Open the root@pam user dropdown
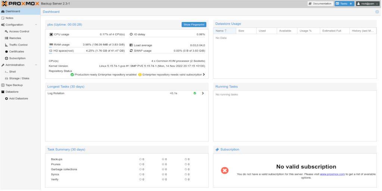This screenshot has height=191, width=382. tap(367, 4)
